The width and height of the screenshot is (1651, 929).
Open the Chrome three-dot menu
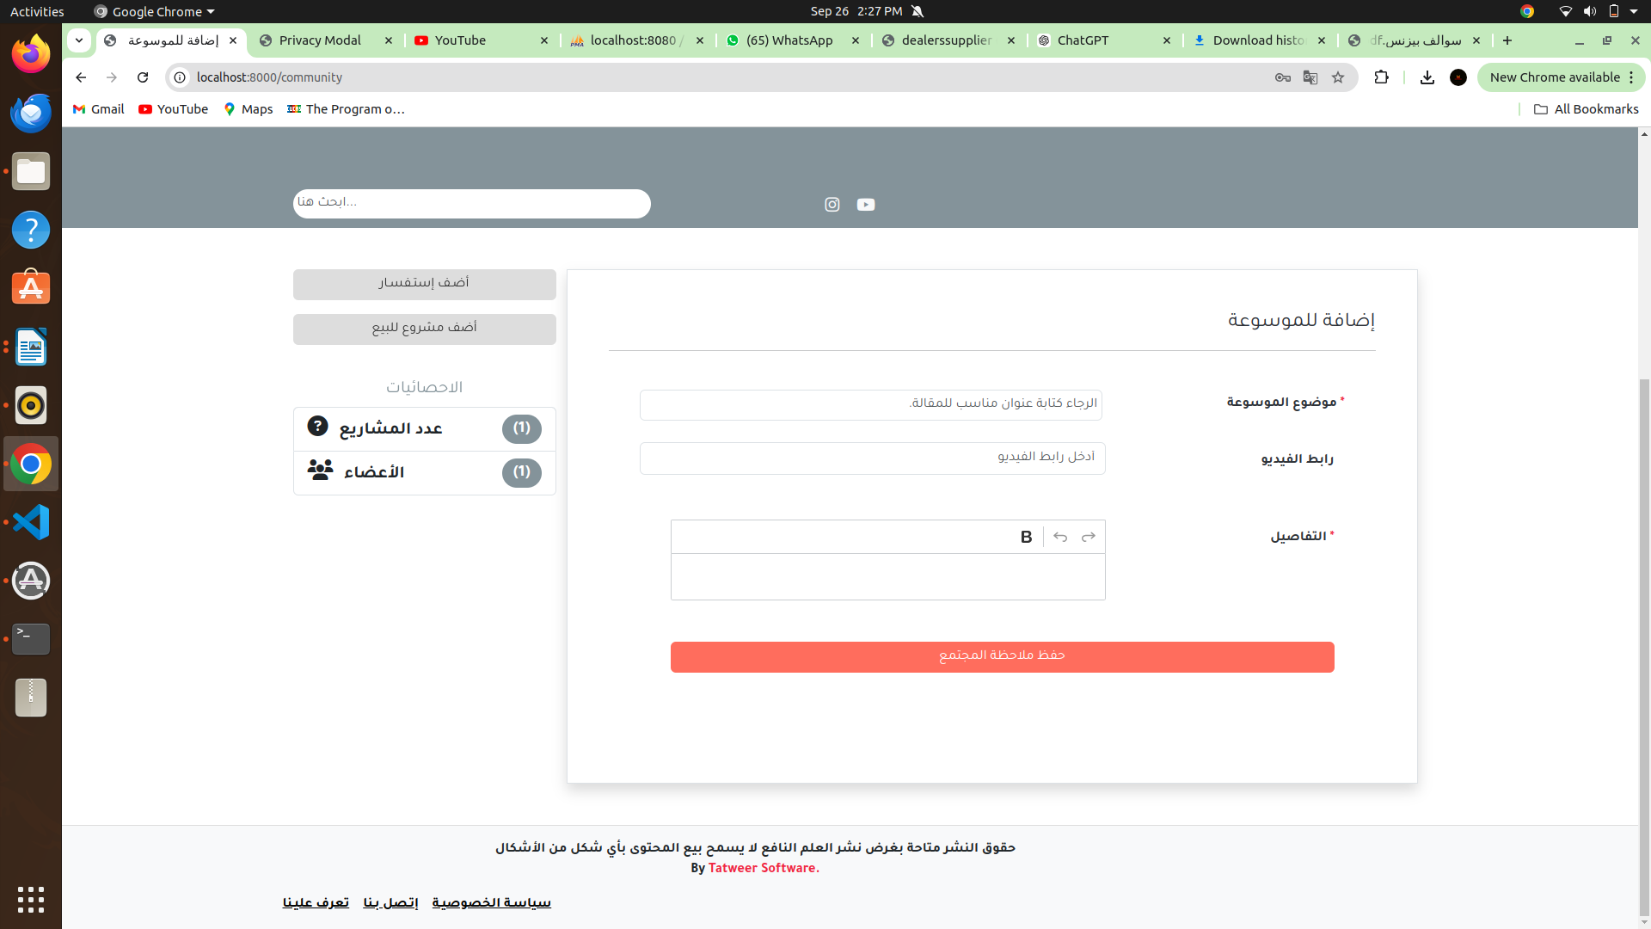pos(1630,77)
